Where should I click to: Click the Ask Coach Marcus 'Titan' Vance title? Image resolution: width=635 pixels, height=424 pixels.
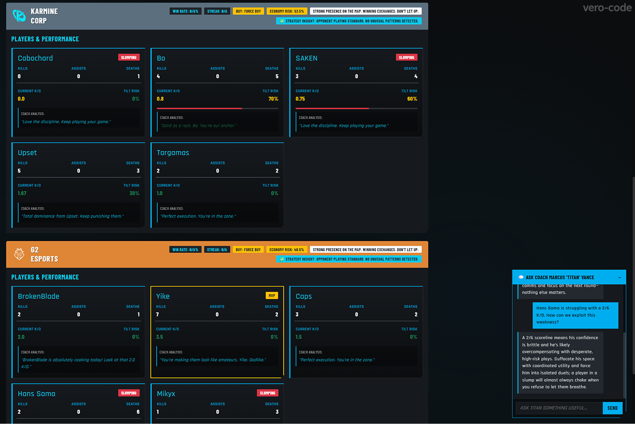tap(560, 277)
